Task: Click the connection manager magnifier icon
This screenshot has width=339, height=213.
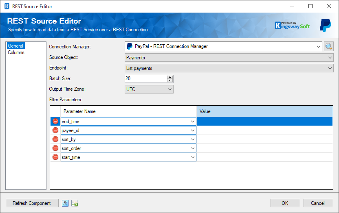Action: coord(329,46)
